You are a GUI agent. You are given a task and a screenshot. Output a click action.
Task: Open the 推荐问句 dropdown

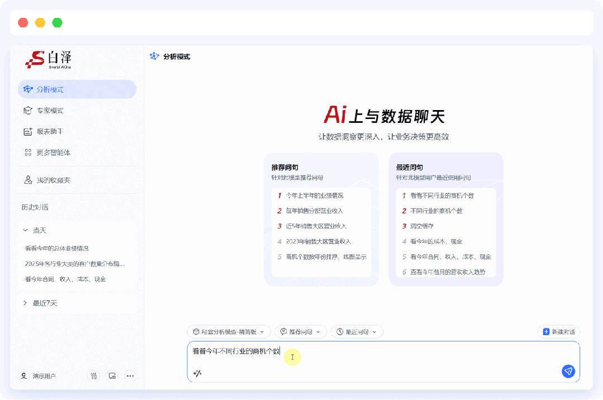(300, 331)
